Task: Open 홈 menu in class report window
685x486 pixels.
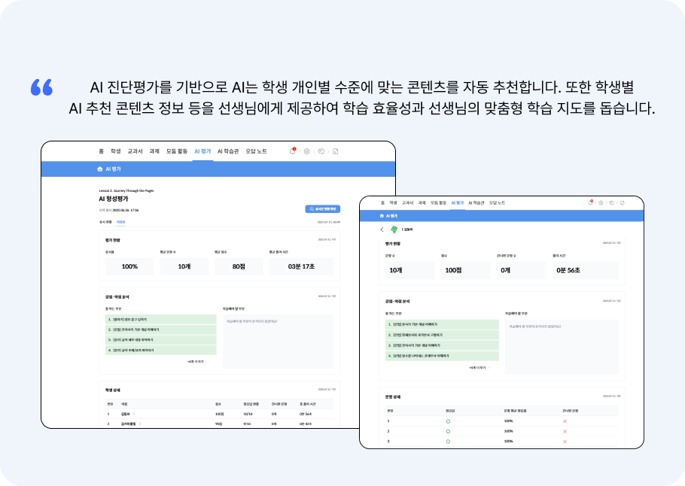Action: tap(101, 151)
